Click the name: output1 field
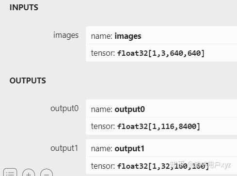This screenshot has width=237, height=176. 161,148
